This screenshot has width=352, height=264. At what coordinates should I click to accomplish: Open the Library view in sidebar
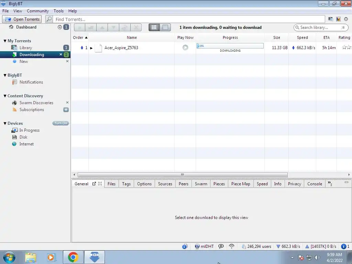coord(25,47)
